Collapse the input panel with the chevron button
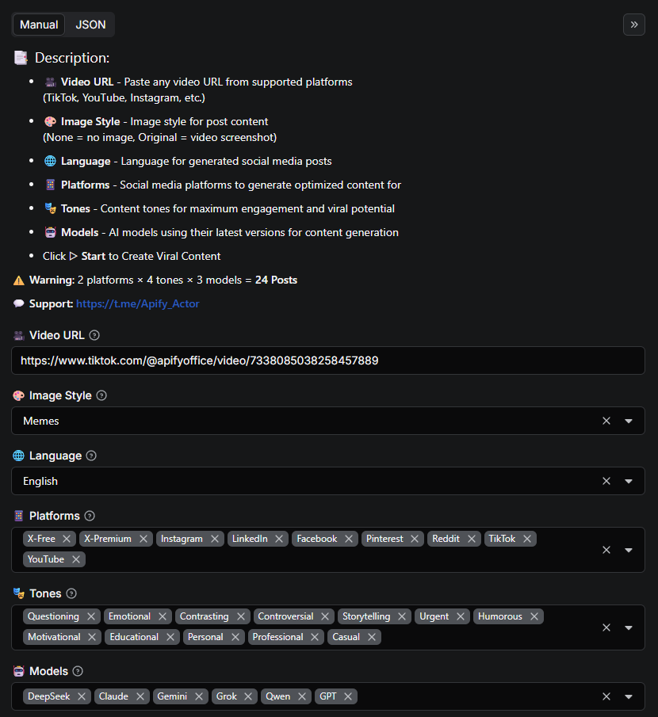658x717 pixels. [633, 25]
